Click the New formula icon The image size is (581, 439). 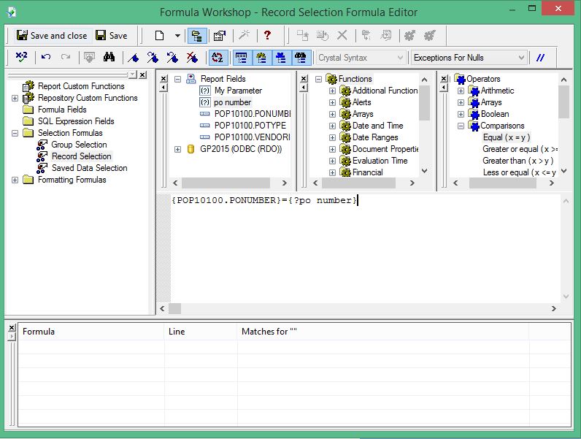[159, 36]
